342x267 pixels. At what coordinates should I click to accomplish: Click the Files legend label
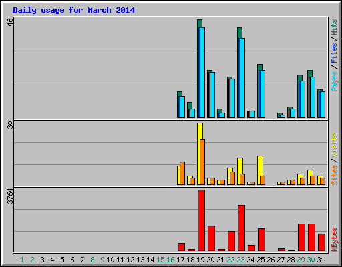(335, 53)
